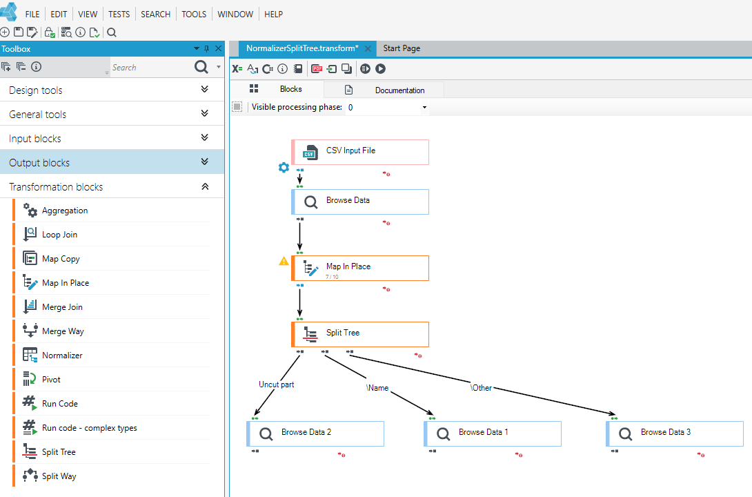Open the Visible processing phase dropdown
Viewport: 752px width, 497px height.
pos(424,108)
